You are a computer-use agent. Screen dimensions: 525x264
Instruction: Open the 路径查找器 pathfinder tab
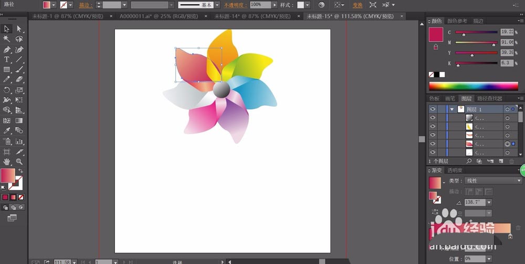point(490,98)
